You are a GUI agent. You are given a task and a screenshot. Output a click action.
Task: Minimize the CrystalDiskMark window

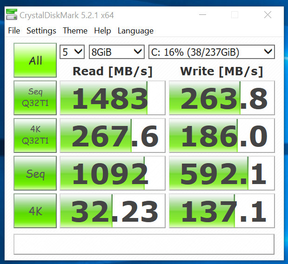[x=202, y=15]
